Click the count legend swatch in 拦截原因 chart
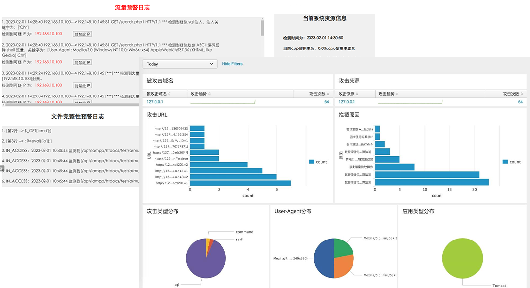This screenshot has height=288, width=530. tap(505, 162)
